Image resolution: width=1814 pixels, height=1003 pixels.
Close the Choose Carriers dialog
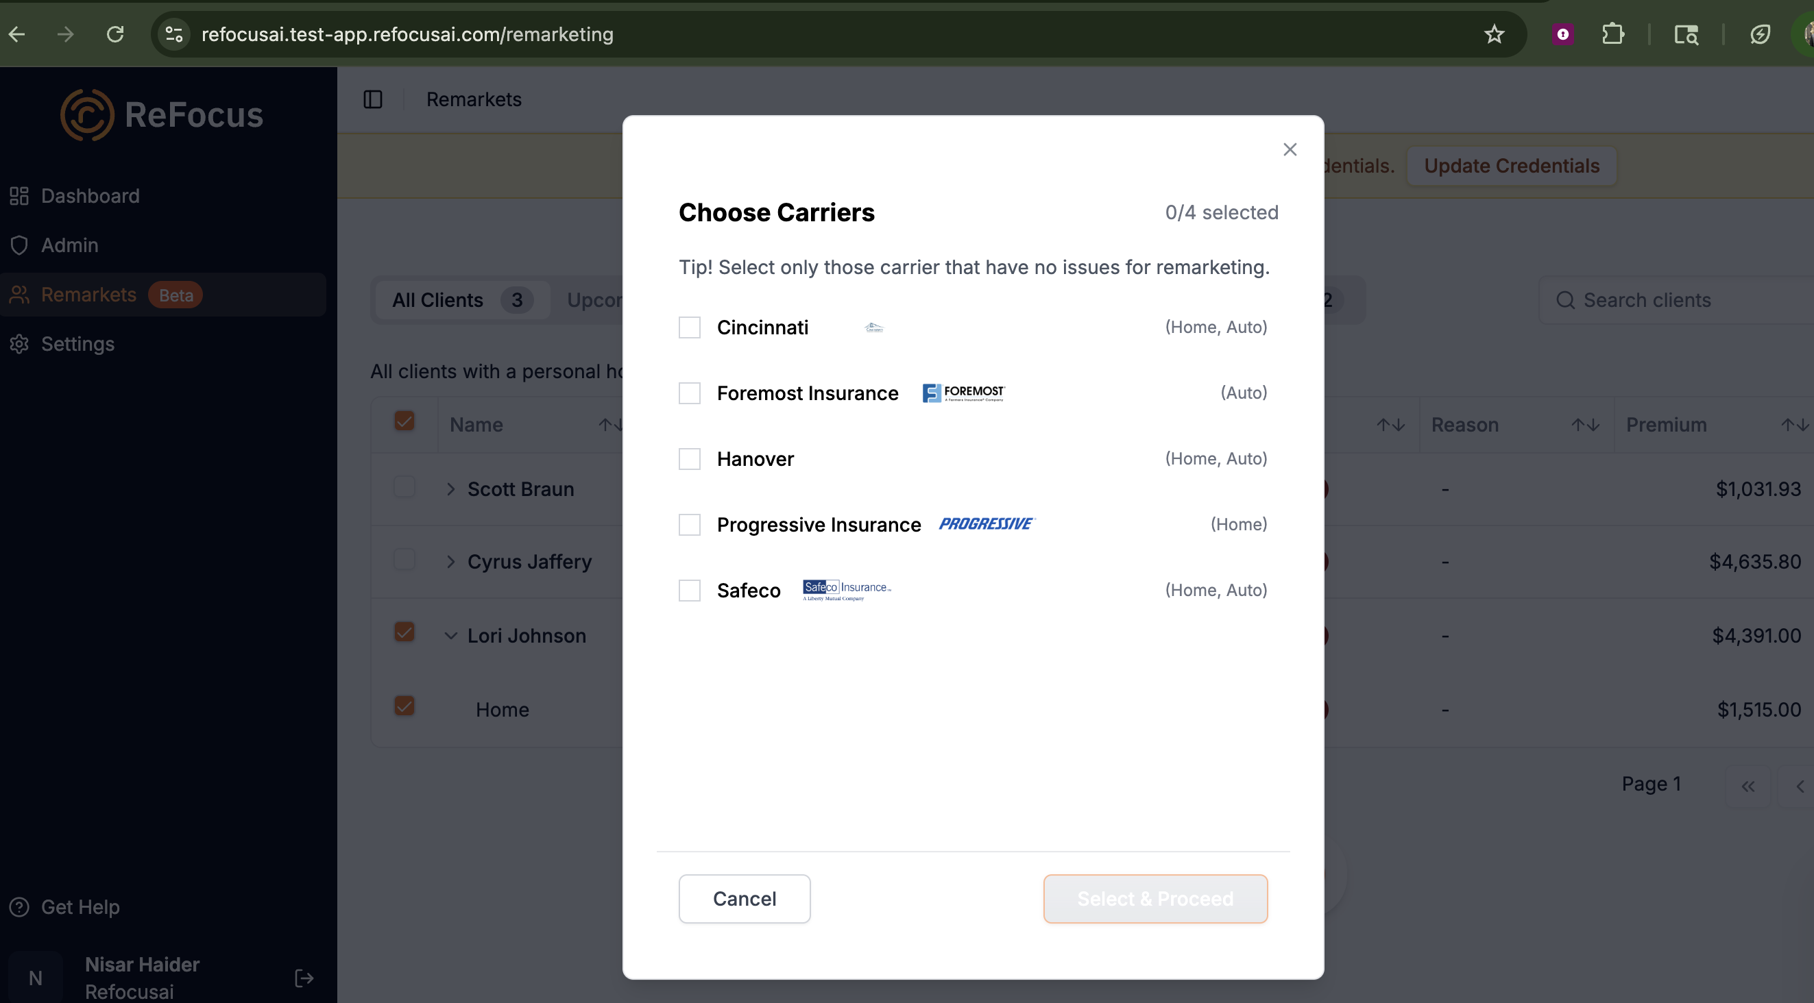pyautogui.click(x=1290, y=149)
